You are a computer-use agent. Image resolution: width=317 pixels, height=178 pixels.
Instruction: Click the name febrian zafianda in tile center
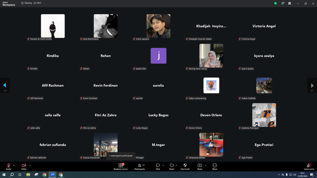[x=53, y=145]
